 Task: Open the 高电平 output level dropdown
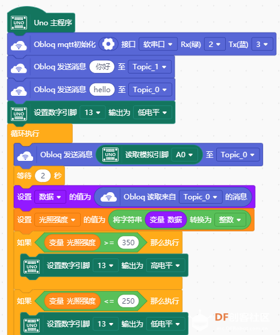pyautogui.click(x=166, y=265)
